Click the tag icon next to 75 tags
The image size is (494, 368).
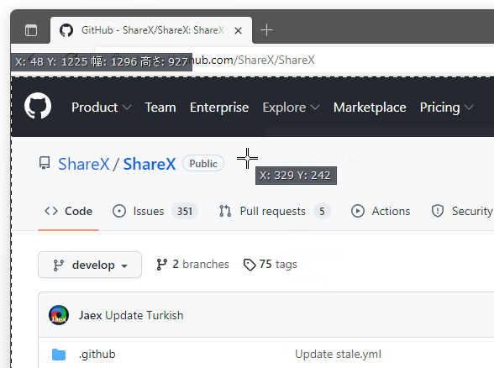pos(250,265)
